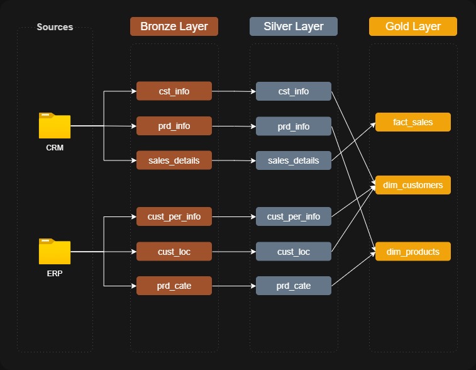Select the bronze prd_info node
This screenshot has height=370, width=476.
tap(174, 126)
